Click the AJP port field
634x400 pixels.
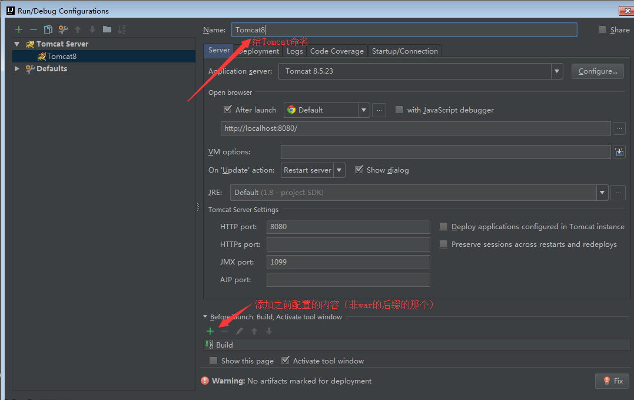tap(348, 280)
